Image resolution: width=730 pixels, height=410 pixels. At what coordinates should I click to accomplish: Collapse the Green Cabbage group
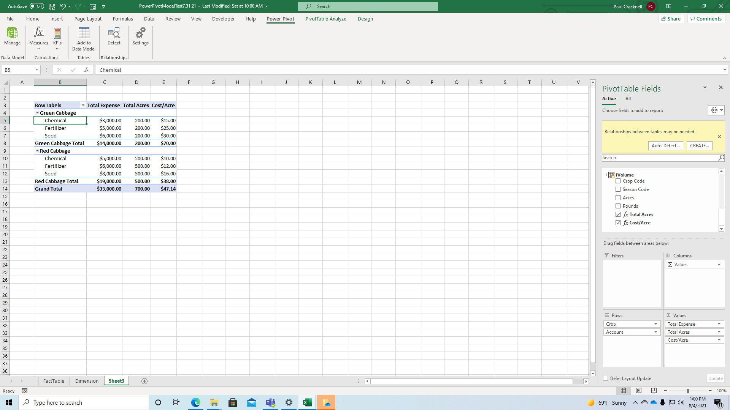(x=37, y=113)
